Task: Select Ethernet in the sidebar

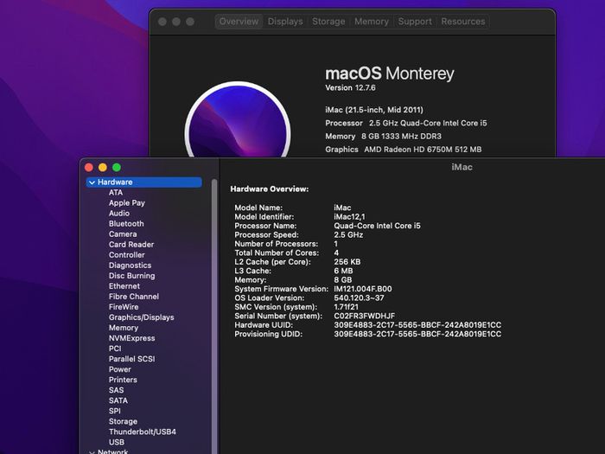Action: coord(124,286)
